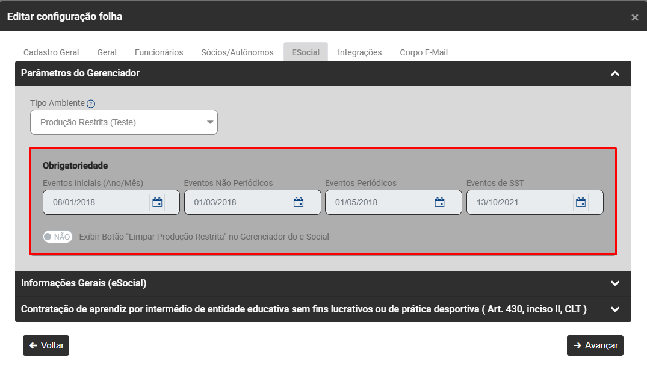Screen dimensions: 647x384
Task: Click the Voltar button
Action: coord(46,345)
